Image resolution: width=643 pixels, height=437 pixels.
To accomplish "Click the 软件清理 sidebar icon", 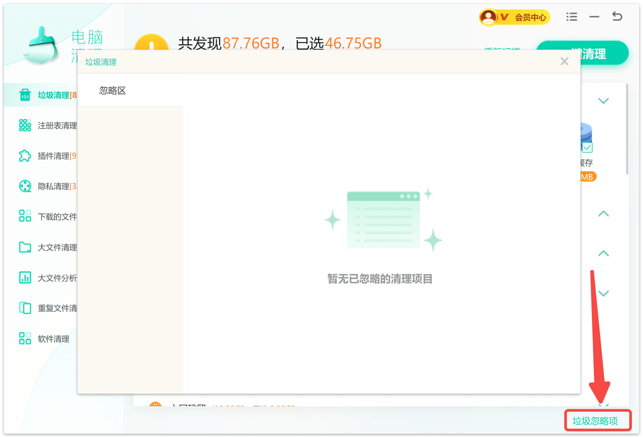I will (x=25, y=339).
